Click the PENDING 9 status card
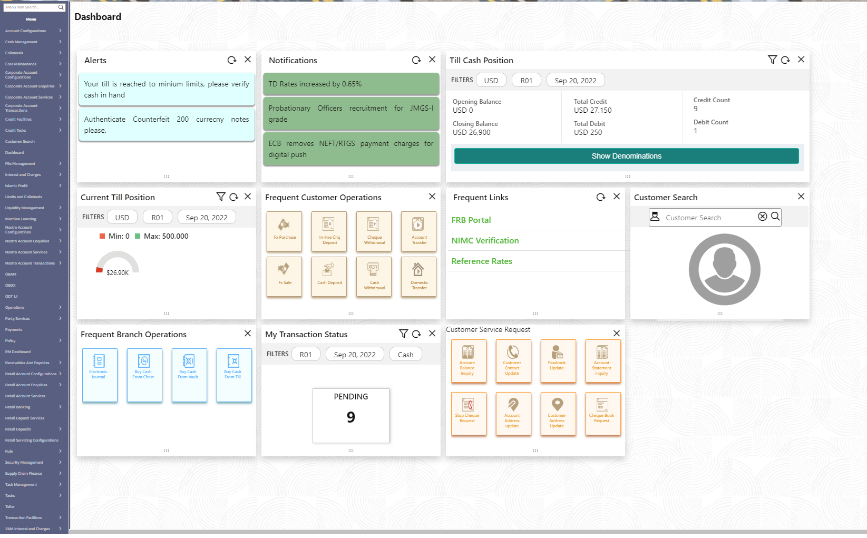The height and width of the screenshot is (538, 867). pyautogui.click(x=351, y=415)
